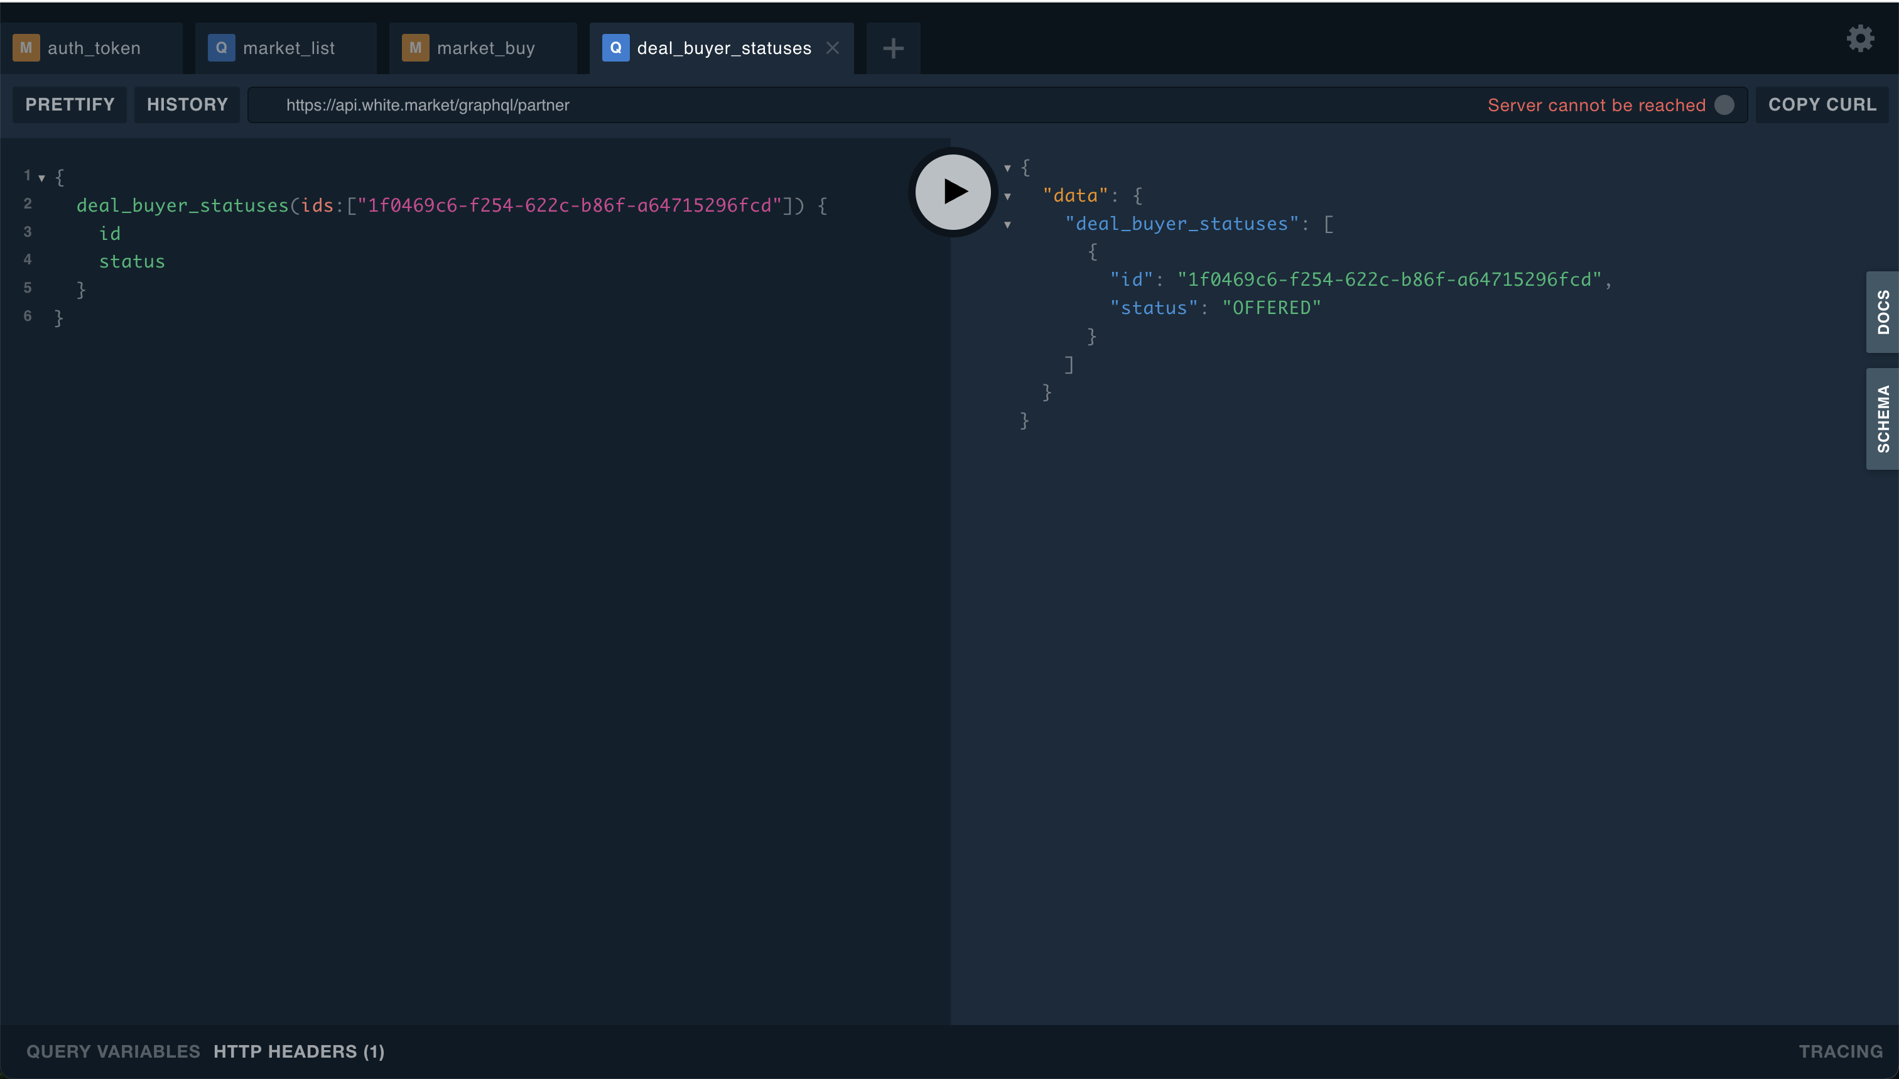Prettify the query
1899x1079 pixels.
coord(70,104)
